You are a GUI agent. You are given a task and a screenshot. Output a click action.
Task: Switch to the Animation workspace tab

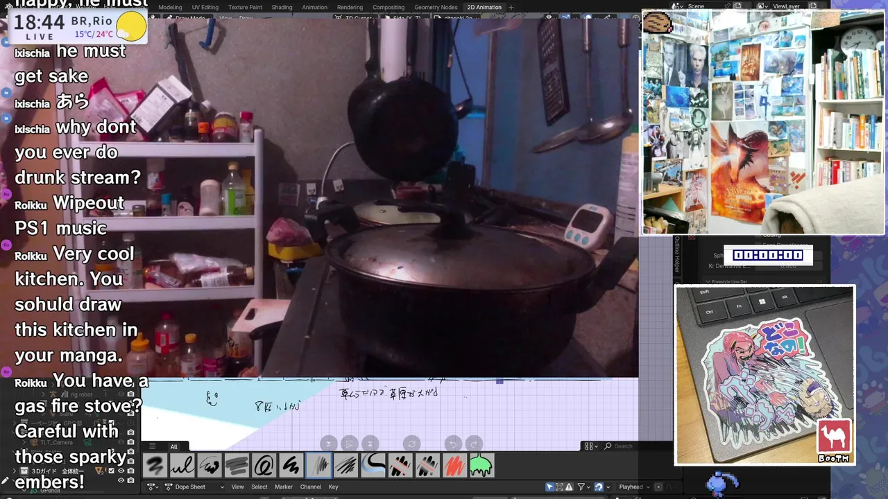click(x=314, y=7)
